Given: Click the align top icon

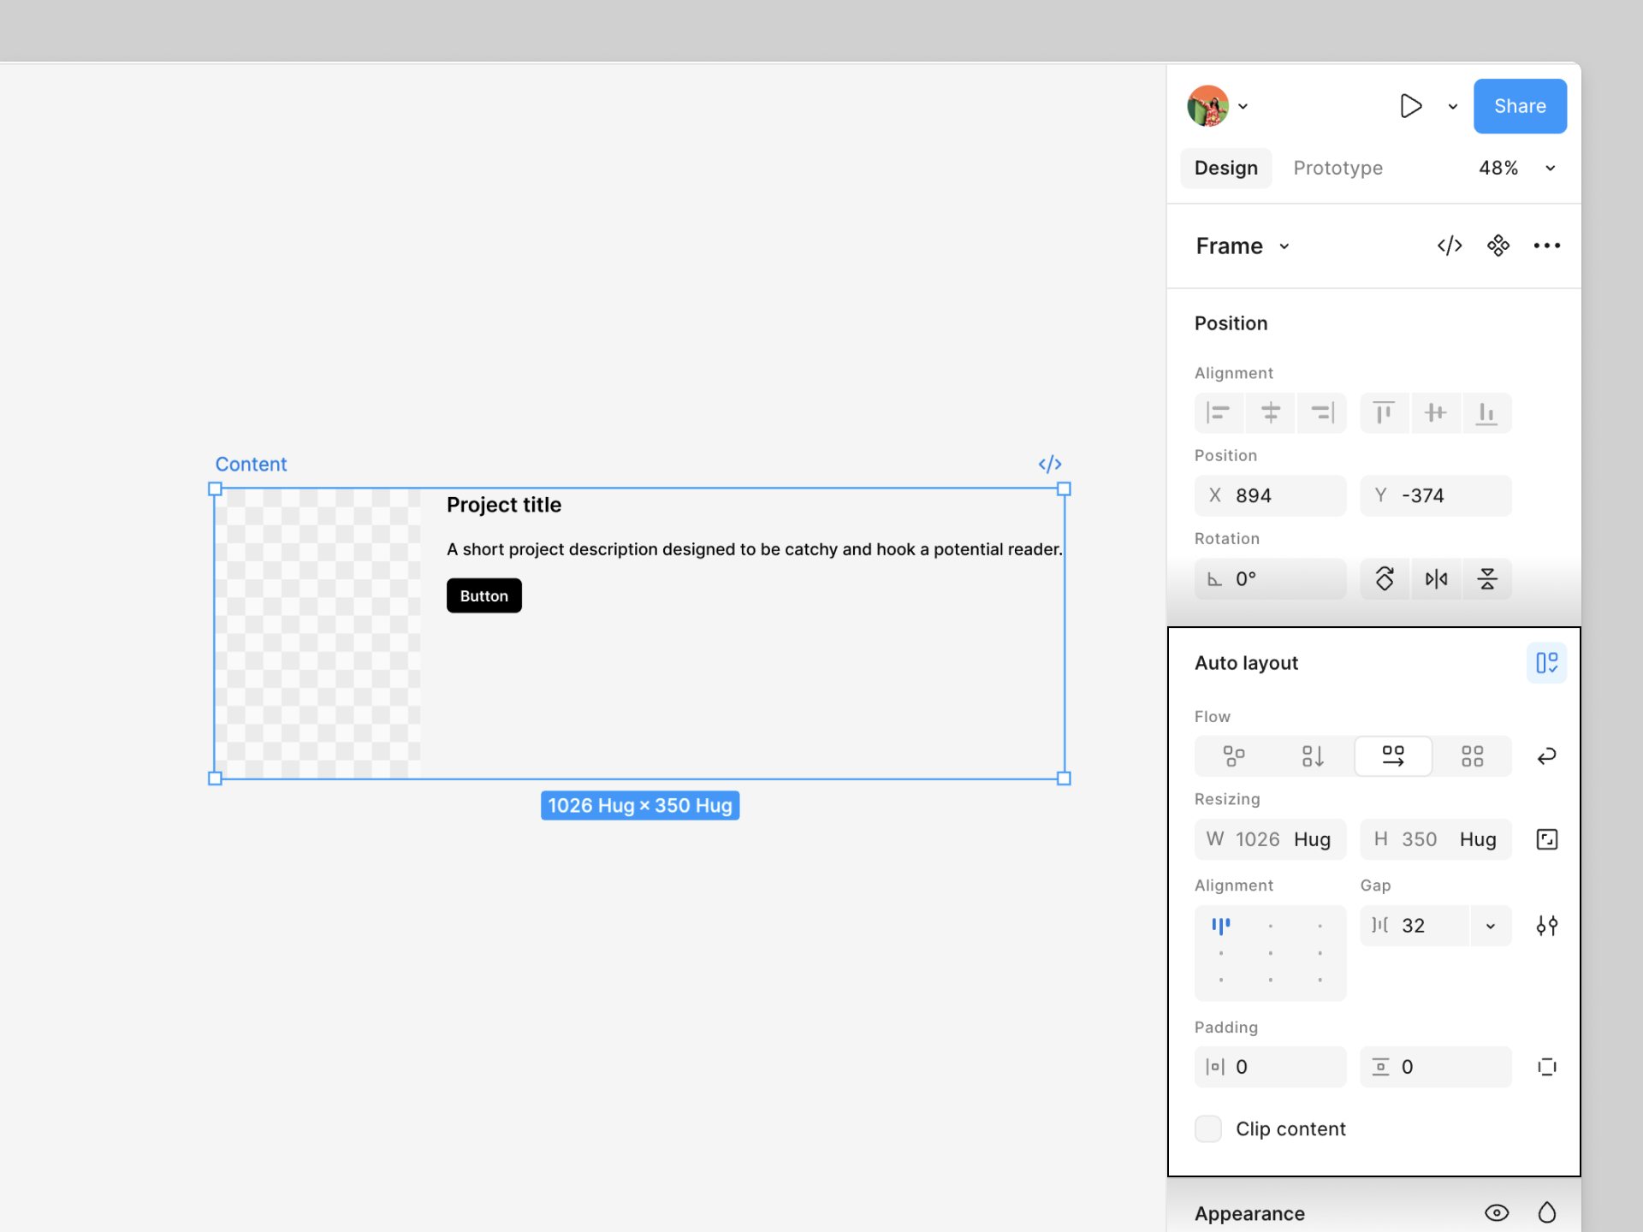Looking at the screenshot, I should [1384, 413].
